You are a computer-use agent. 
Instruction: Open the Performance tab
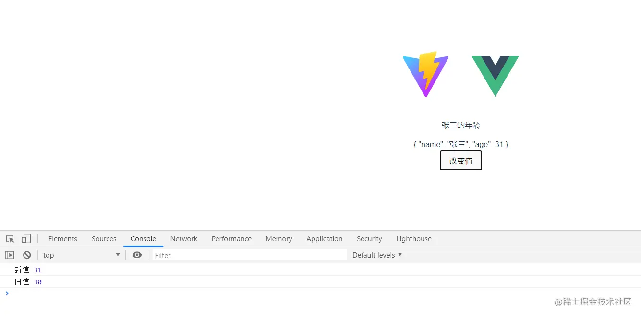231,238
